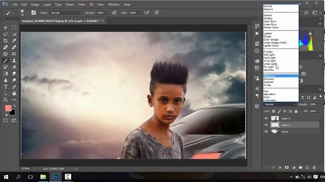Click zoom percentage field in status bar
The image size is (325, 182).
coord(25,168)
